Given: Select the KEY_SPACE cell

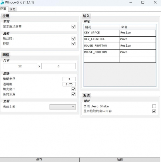Looking at the screenshot, I should tap(102, 33).
